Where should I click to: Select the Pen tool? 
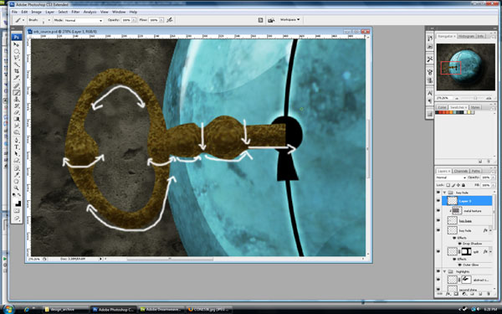(x=17, y=140)
